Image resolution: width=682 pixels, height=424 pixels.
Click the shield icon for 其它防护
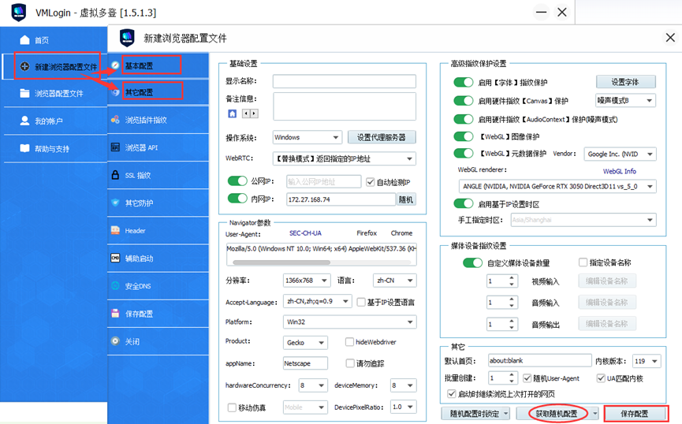[x=115, y=203]
